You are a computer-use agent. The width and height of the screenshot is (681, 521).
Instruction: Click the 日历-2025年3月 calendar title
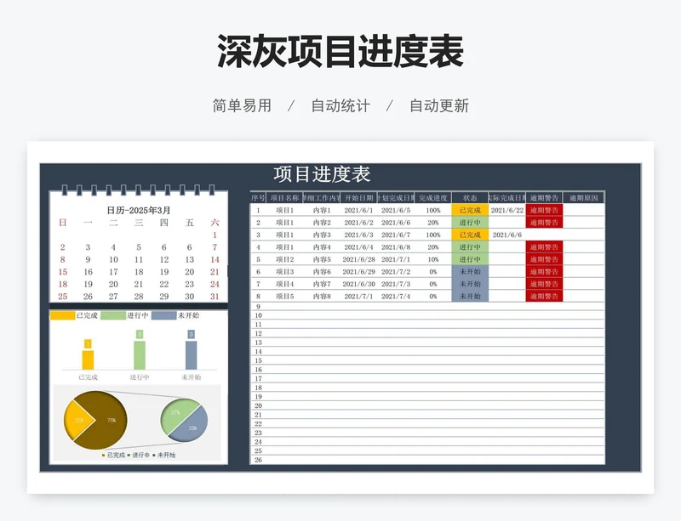139,211
